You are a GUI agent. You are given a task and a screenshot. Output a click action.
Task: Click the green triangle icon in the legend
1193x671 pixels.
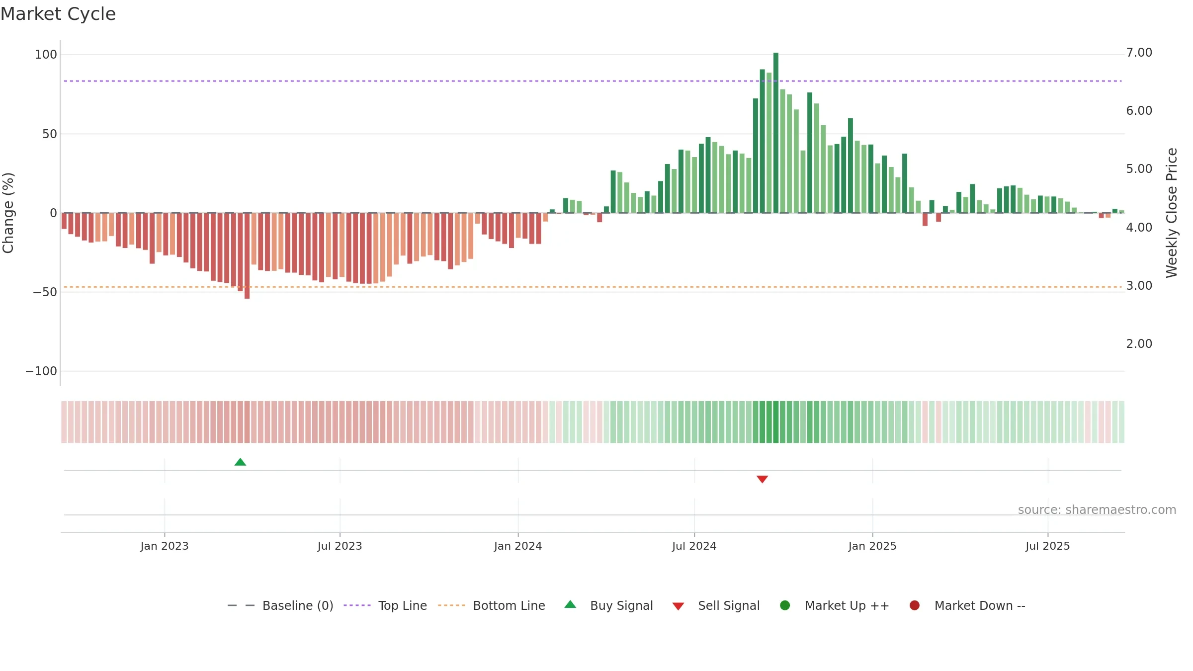(570, 604)
